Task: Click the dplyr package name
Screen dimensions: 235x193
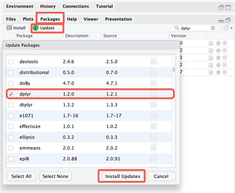Action: tap(25, 94)
